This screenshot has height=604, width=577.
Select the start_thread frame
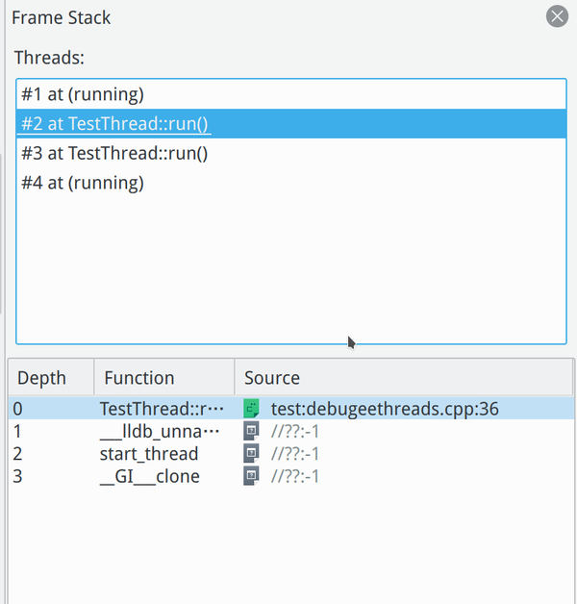click(x=149, y=453)
